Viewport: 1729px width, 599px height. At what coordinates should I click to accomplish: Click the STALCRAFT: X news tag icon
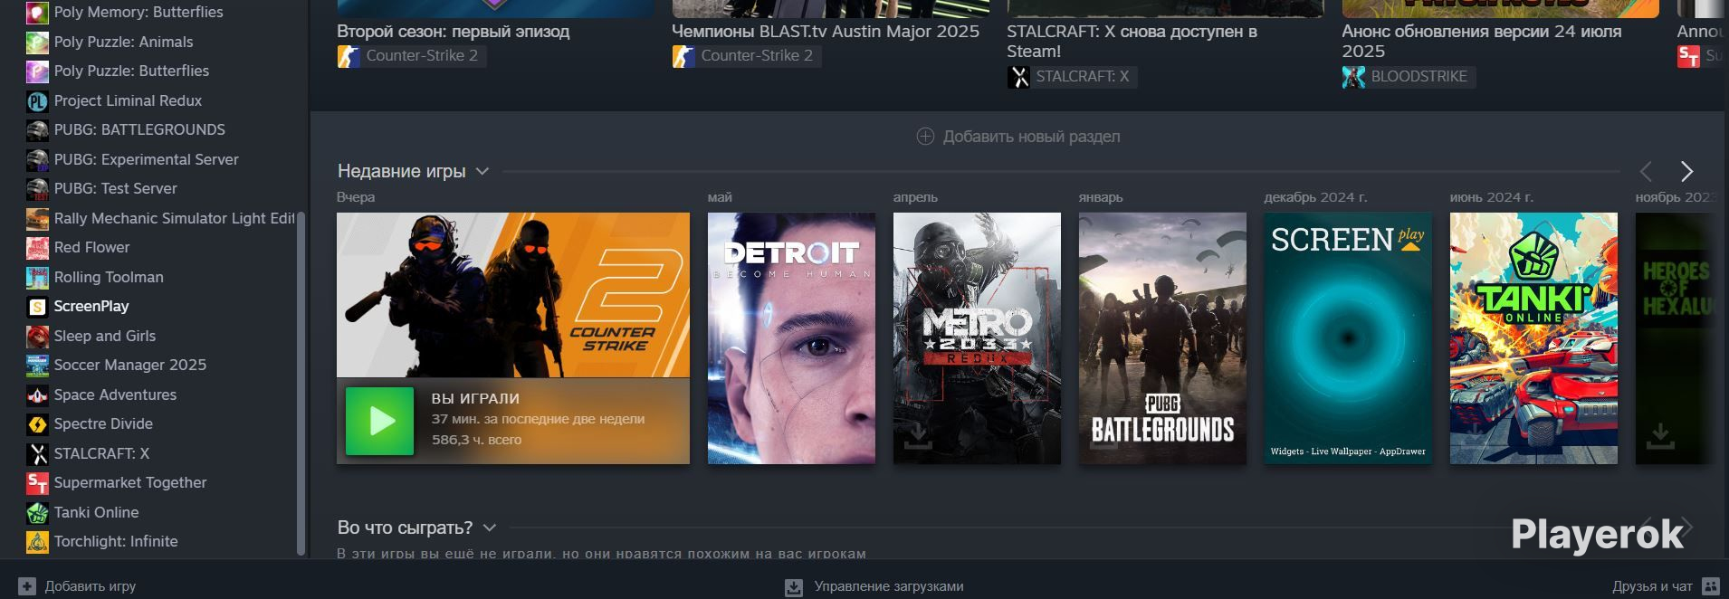[x=1018, y=77]
